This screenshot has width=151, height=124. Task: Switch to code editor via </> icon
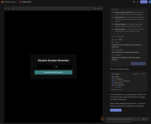click(138, 2)
